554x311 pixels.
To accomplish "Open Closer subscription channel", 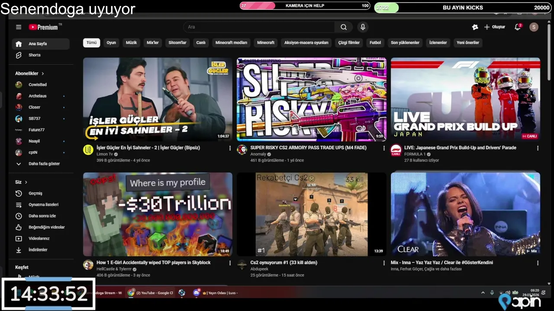I will click(41, 107).
